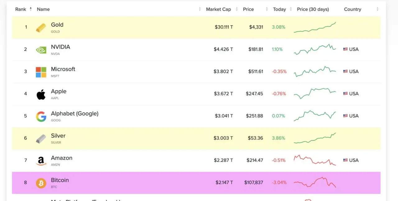Click the Amazon logo icon
This screenshot has width=398, height=201.
point(41,161)
